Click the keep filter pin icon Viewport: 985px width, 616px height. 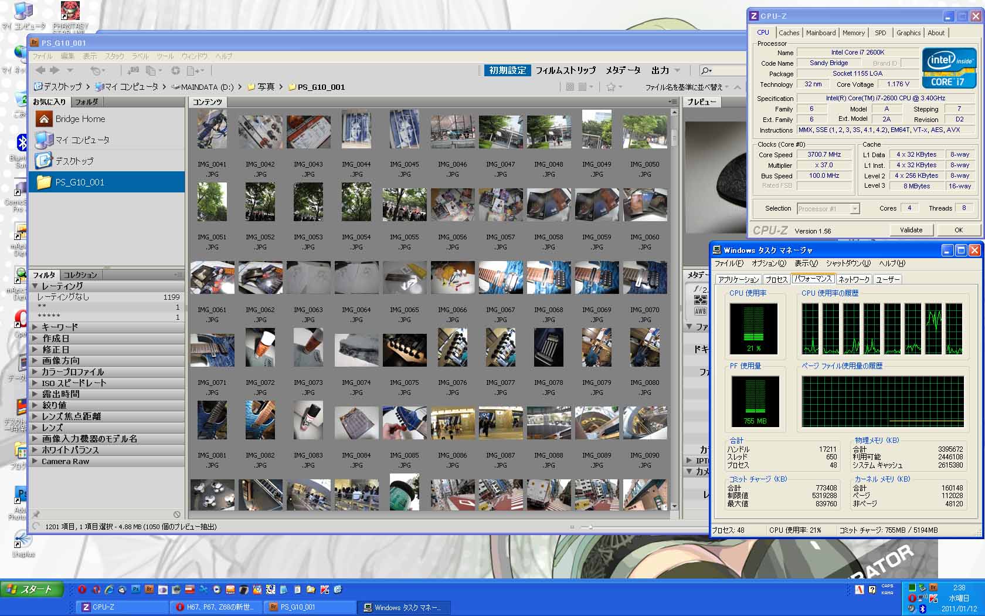coord(36,515)
